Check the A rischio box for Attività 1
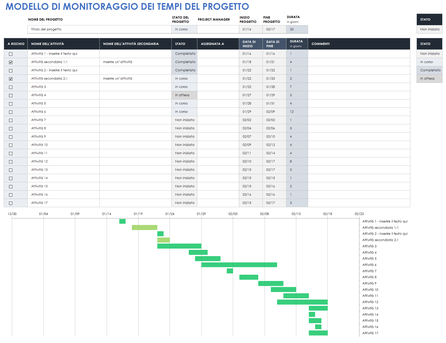 11,54
